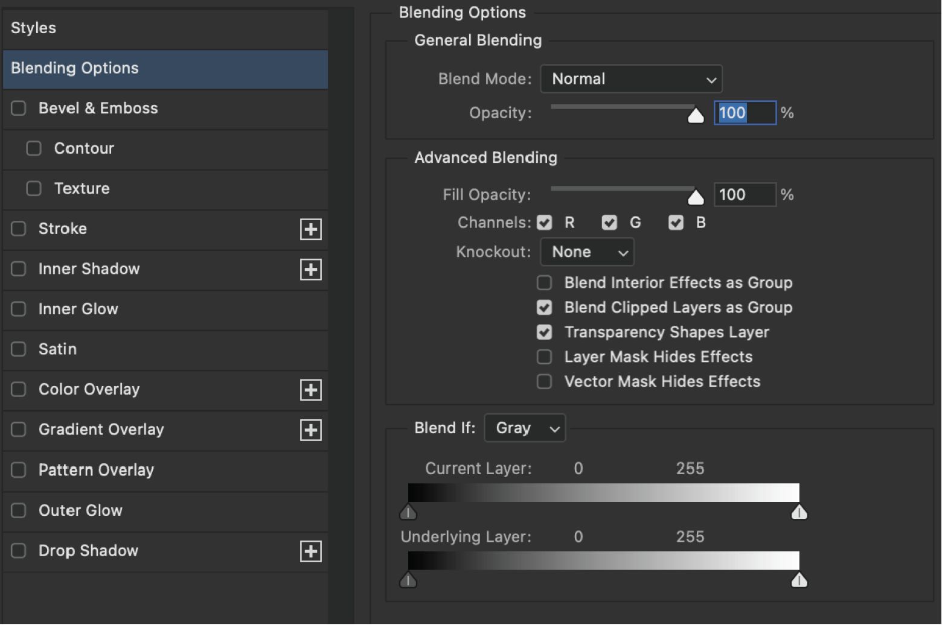Uncheck the R channel checkbox

(x=545, y=223)
